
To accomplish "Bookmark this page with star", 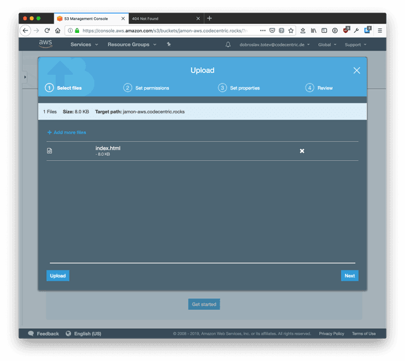I will pyautogui.click(x=291, y=30).
